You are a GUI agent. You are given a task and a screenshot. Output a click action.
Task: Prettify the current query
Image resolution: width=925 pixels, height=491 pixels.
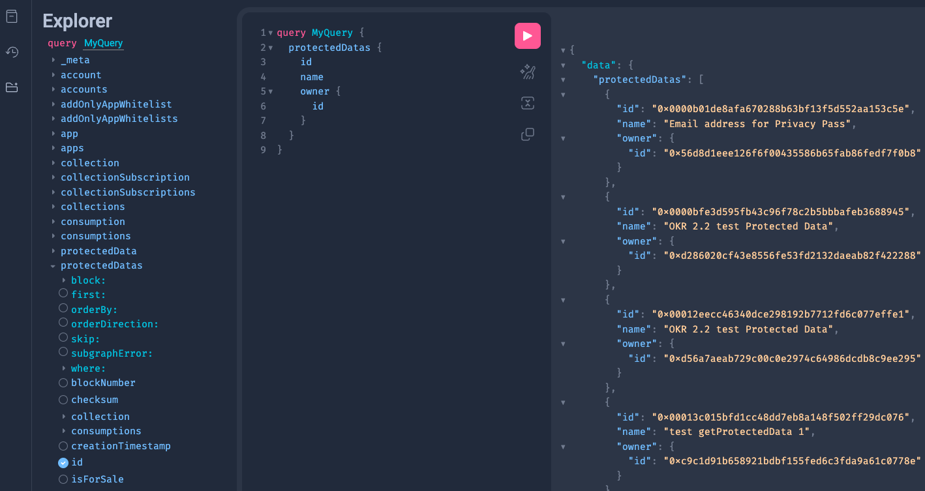528,72
